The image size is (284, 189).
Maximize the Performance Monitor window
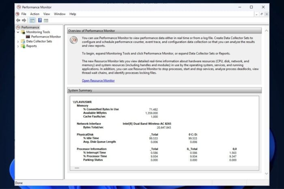pyautogui.click(x=252, y=7)
